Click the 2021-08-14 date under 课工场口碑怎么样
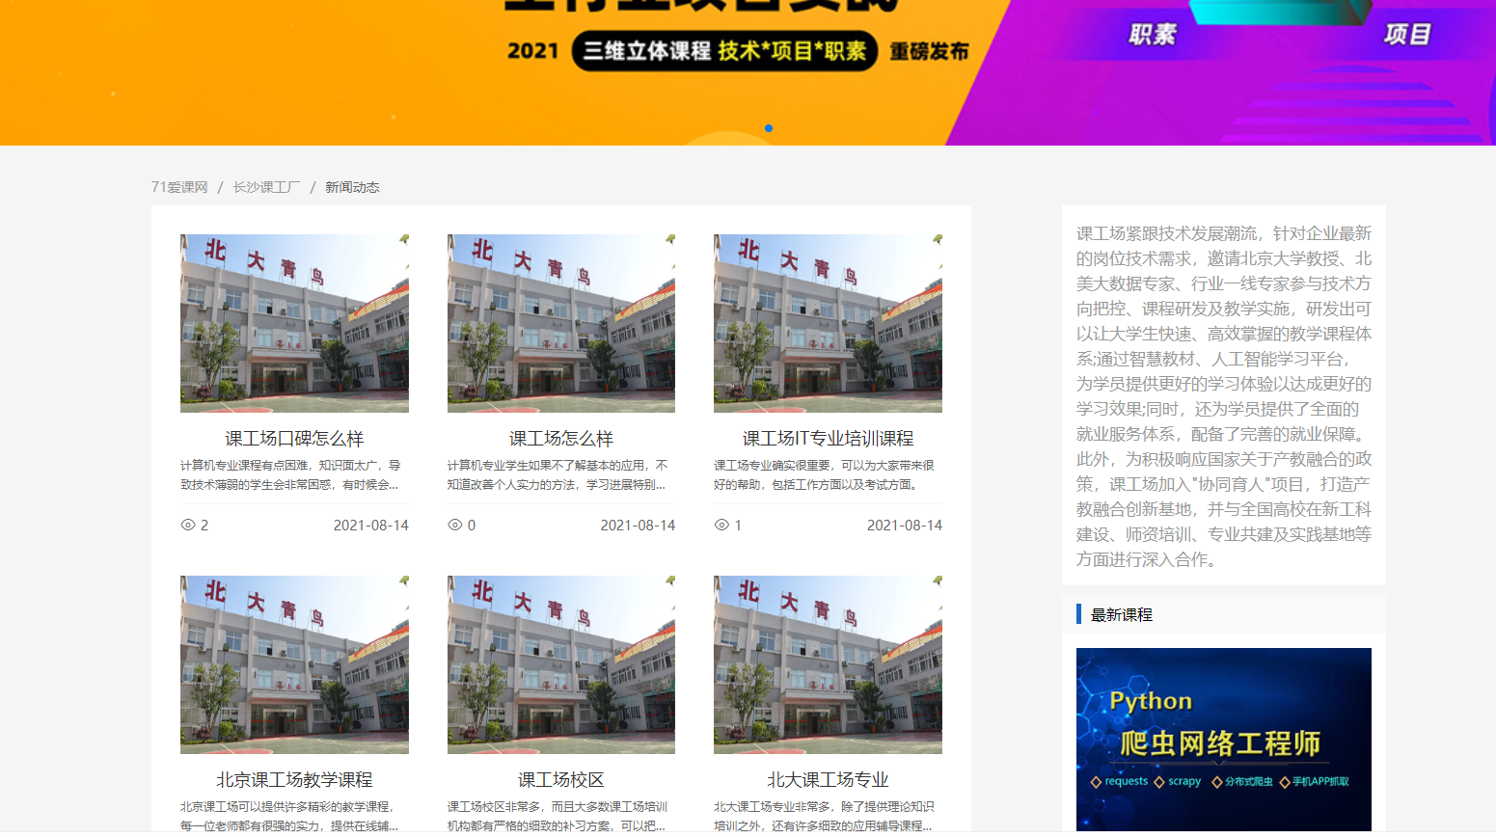1496x837 pixels. point(371,526)
